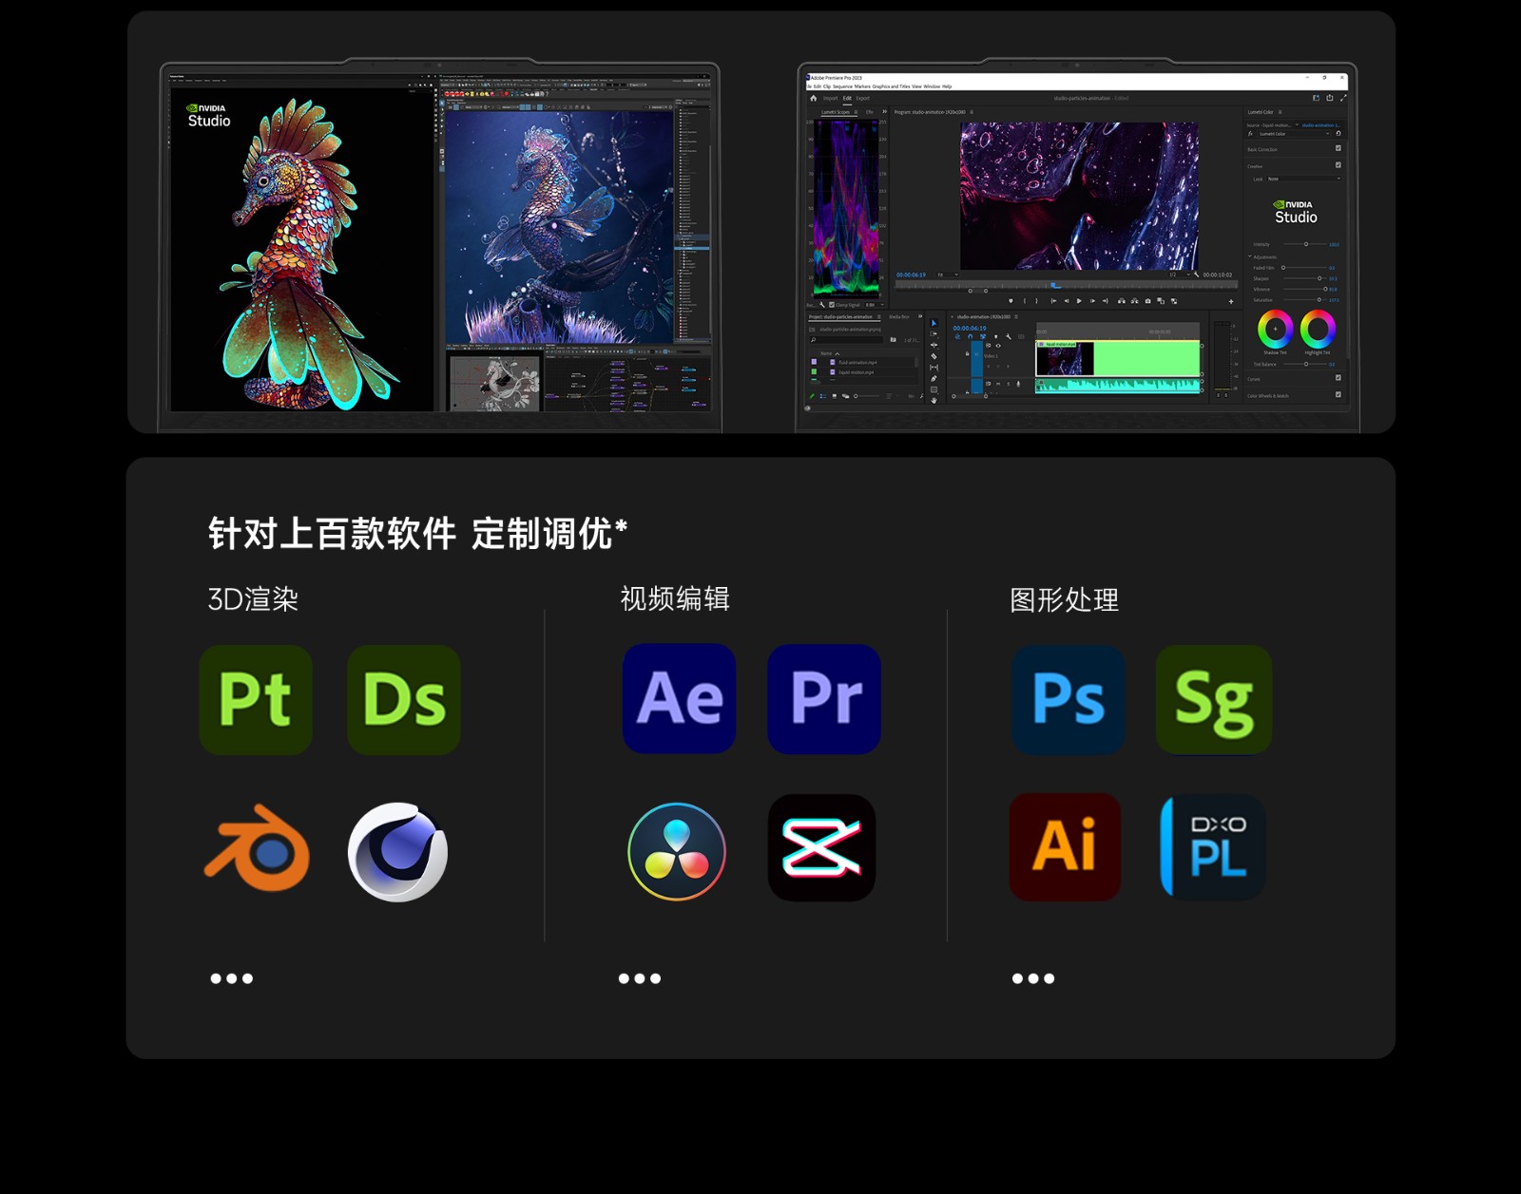
Task: Open the Lumetri Color effect dropdown
Action: click(x=1295, y=134)
